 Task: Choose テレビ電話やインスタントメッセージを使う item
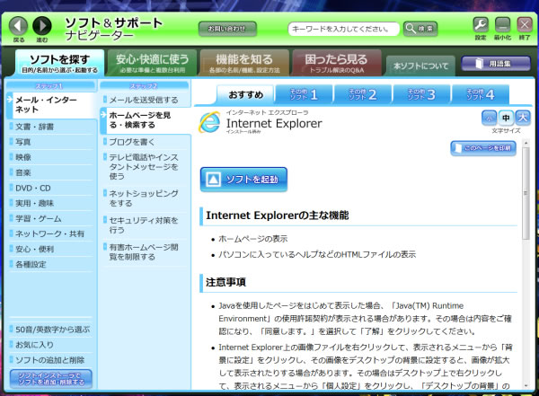click(x=145, y=167)
